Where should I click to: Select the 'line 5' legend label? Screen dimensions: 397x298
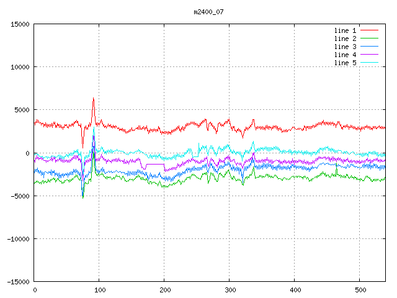(346, 63)
